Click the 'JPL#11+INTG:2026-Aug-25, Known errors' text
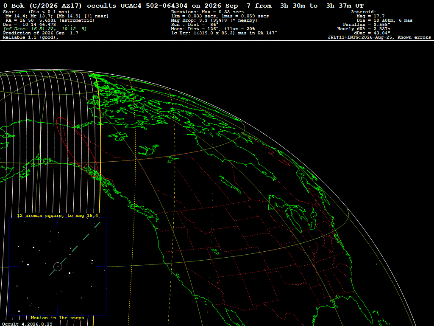 (379, 37)
